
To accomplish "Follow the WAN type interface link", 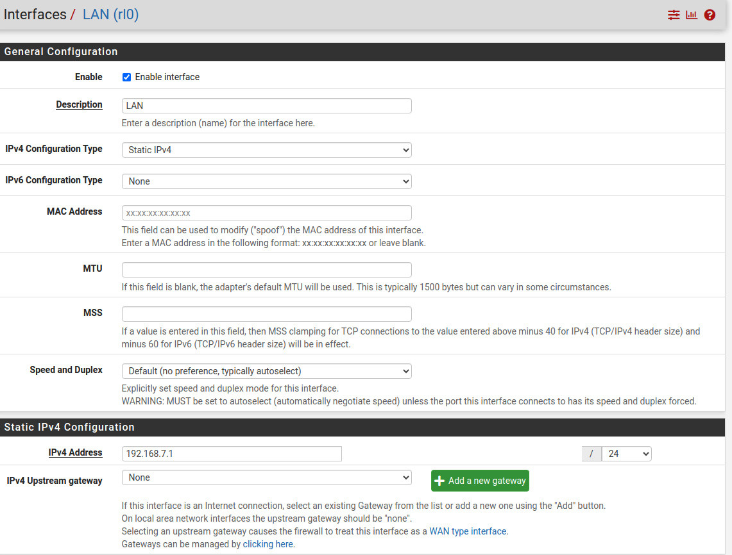I will pyautogui.click(x=468, y=531).
